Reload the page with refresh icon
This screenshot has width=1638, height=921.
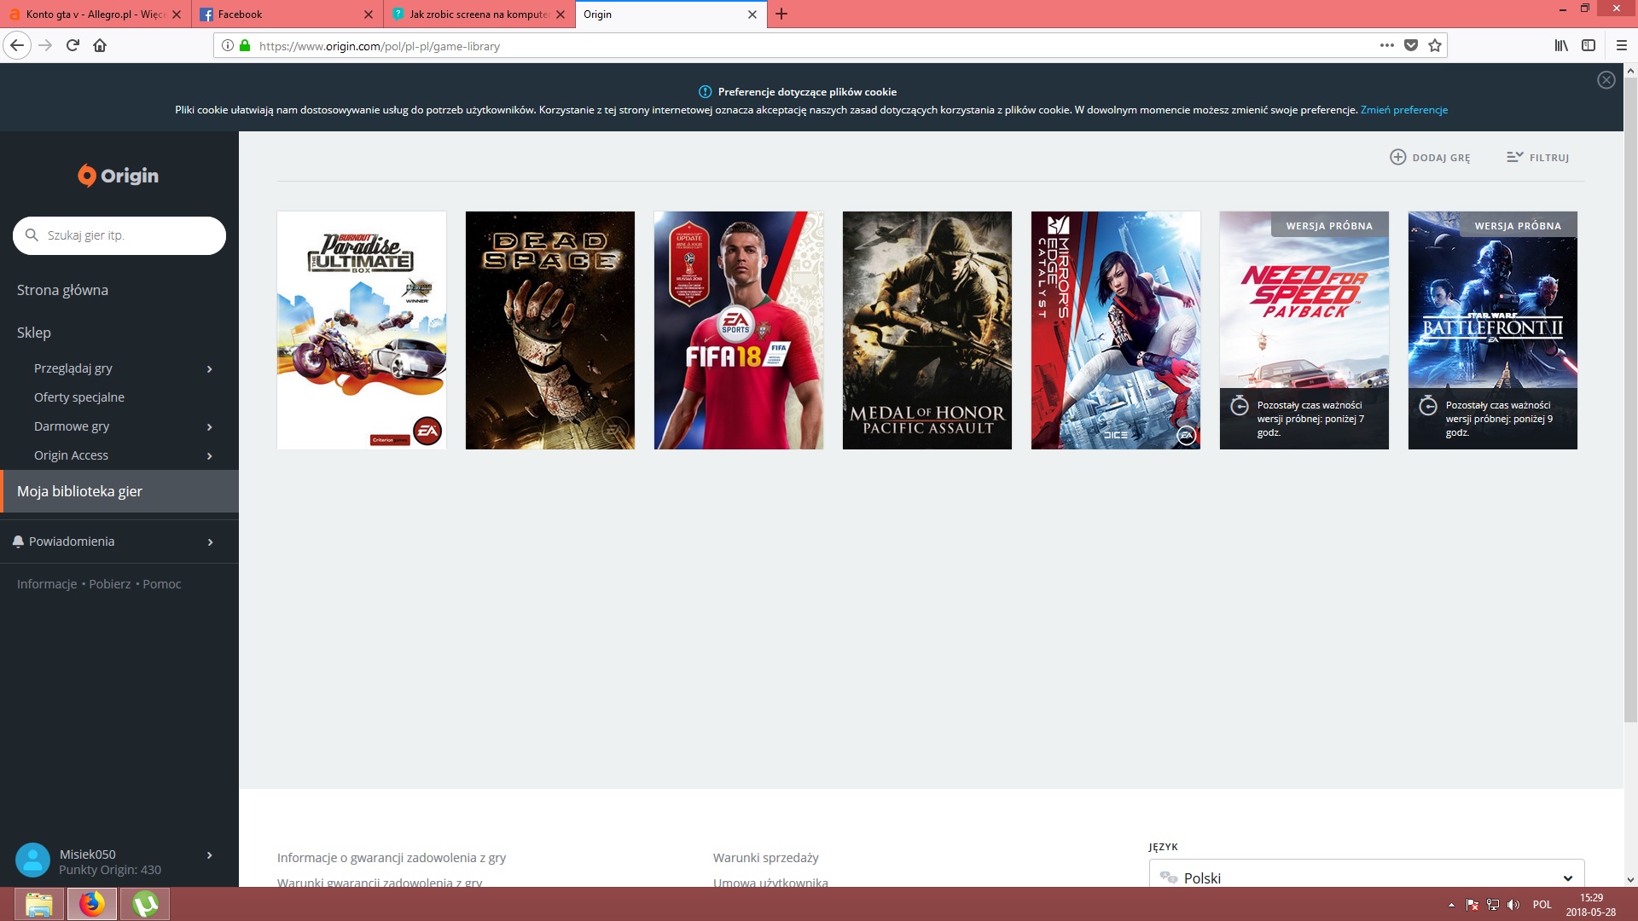pos(73,45)
